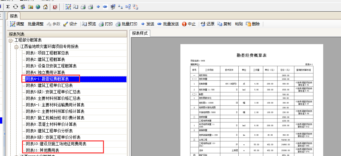
Task: Open 设计 (design) with pencil icon
Action: [x=70, y=24]
